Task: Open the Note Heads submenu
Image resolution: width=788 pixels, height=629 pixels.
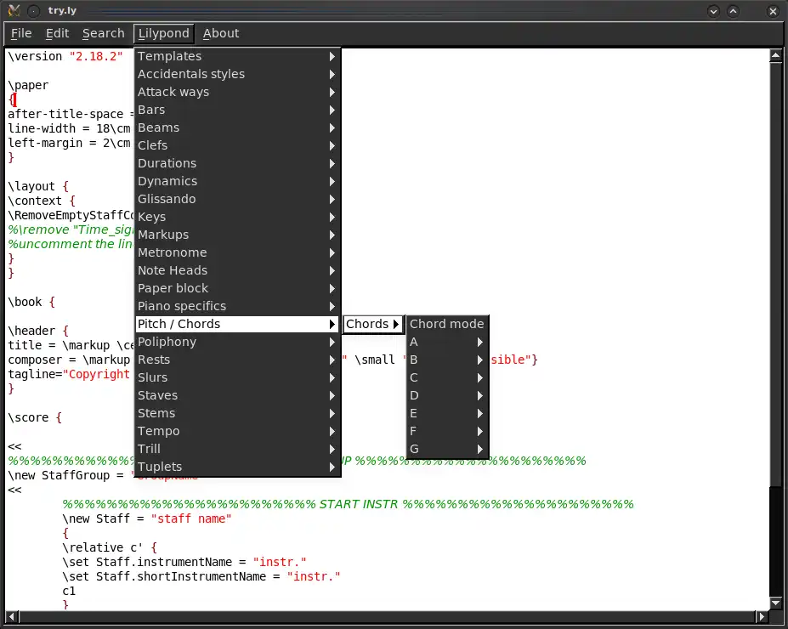Action: pos(237,270)
